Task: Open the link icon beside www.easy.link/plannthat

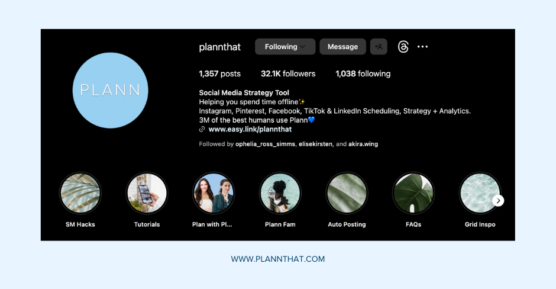Action: tap(202, 129)
